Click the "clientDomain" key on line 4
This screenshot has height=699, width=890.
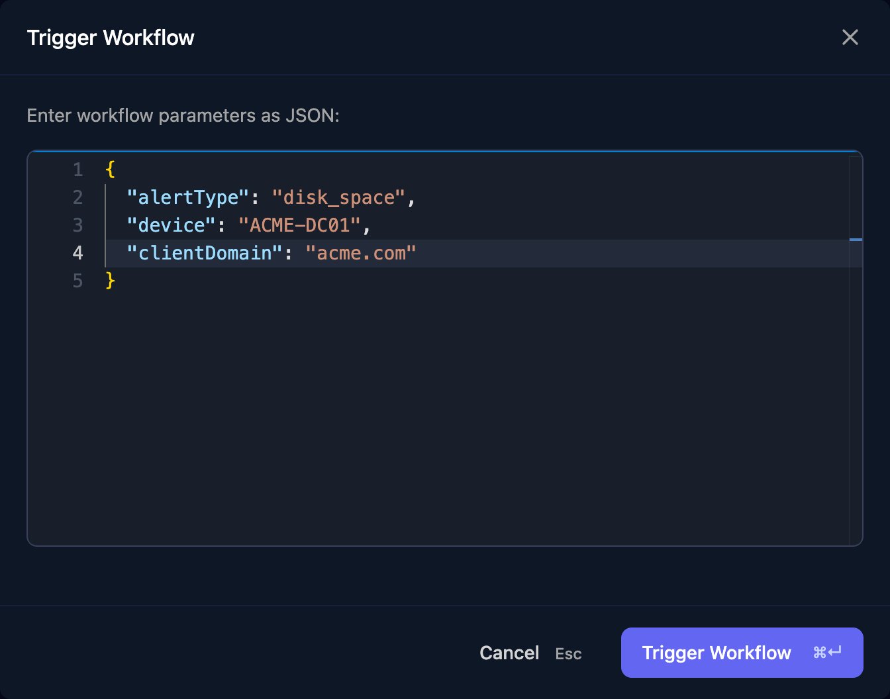click(x=205, y=253)
